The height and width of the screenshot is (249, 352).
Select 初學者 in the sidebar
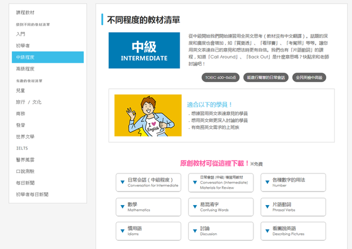[x=23, y=46]
